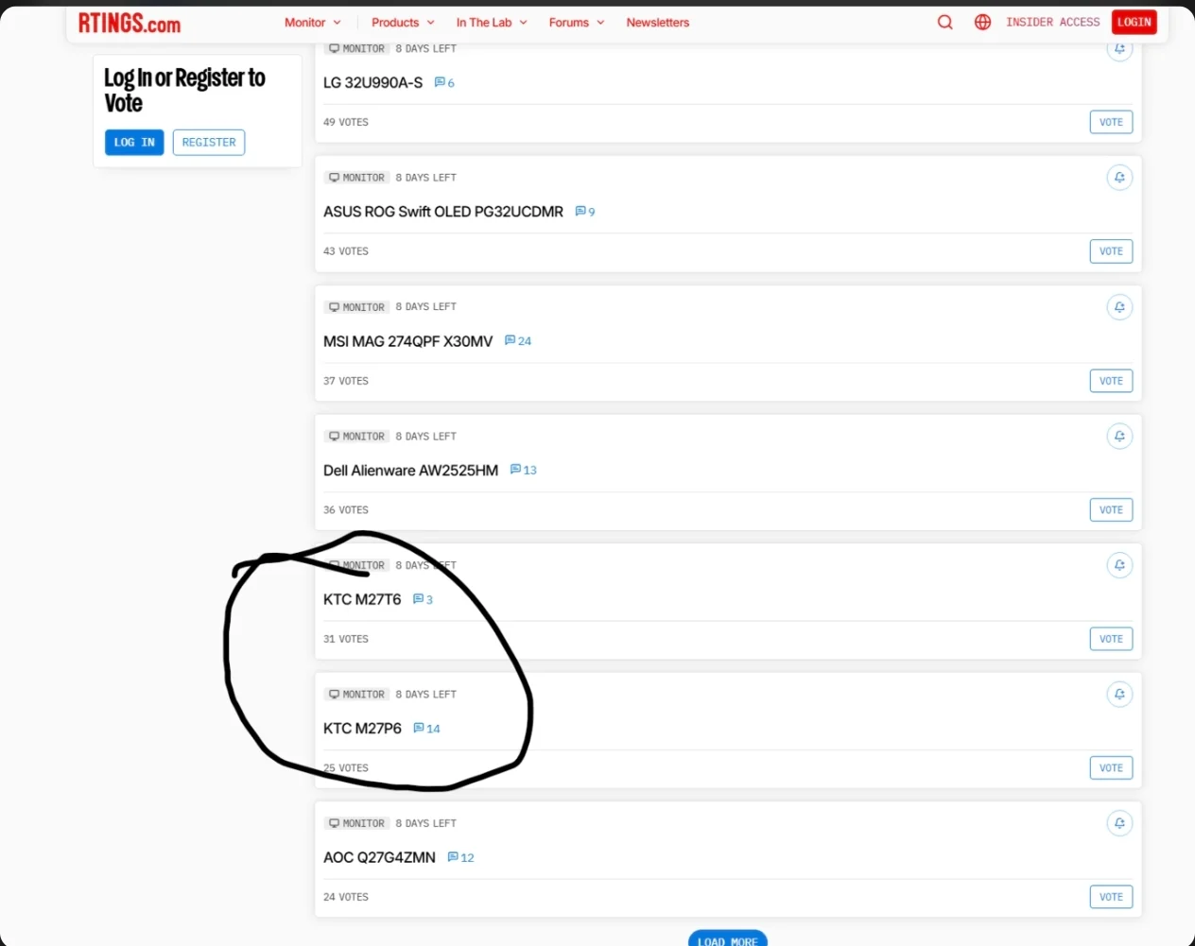
Task: Click '31 VOTES' text
Action: 346,639
